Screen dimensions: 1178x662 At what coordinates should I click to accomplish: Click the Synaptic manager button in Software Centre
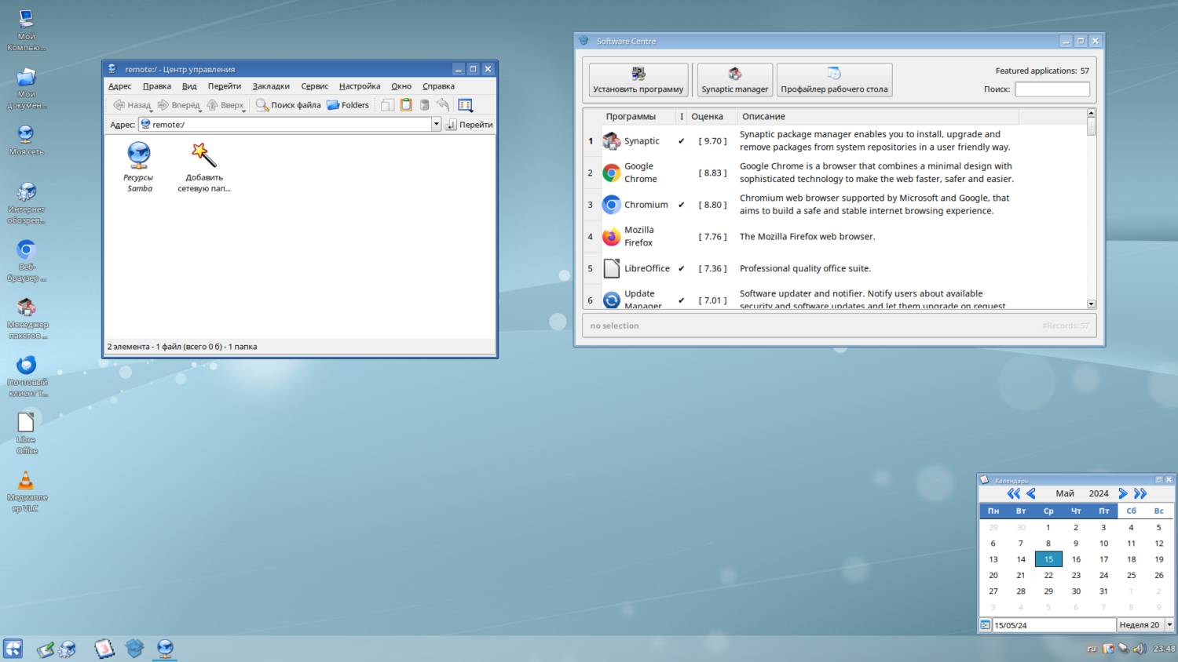click(x=734, y=80)
